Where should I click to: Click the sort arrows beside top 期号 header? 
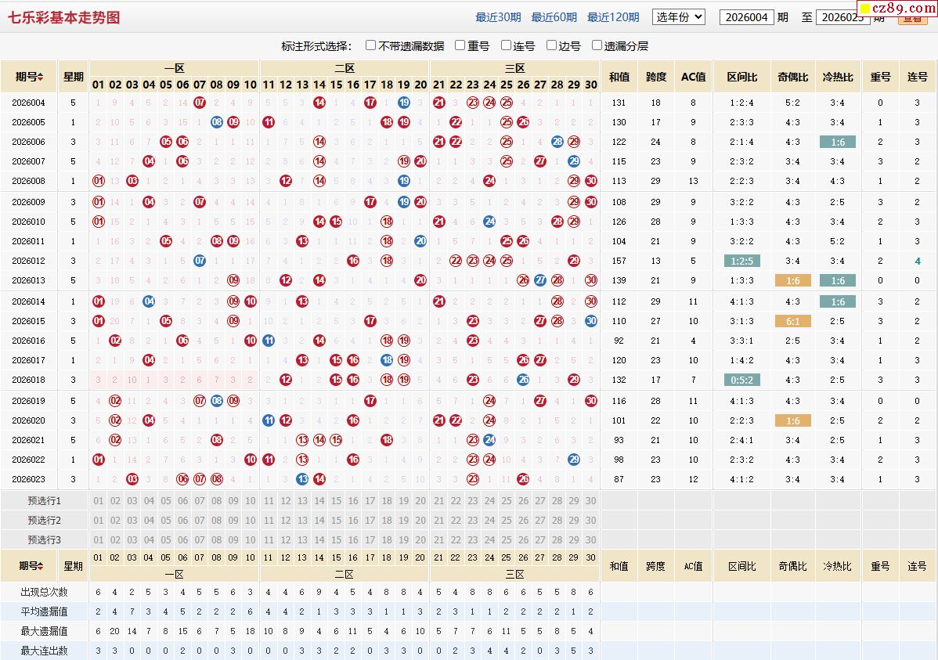pos(41,77)
